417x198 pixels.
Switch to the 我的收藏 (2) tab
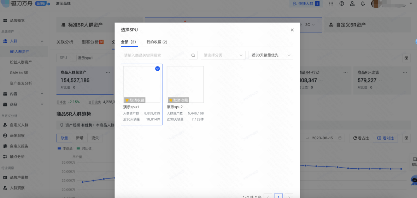coord(157,42)
